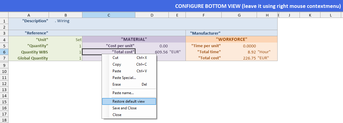Screen dimensions: 343x123
Task: Choose Cut from the context menu
Action: [x=116, y=58]
